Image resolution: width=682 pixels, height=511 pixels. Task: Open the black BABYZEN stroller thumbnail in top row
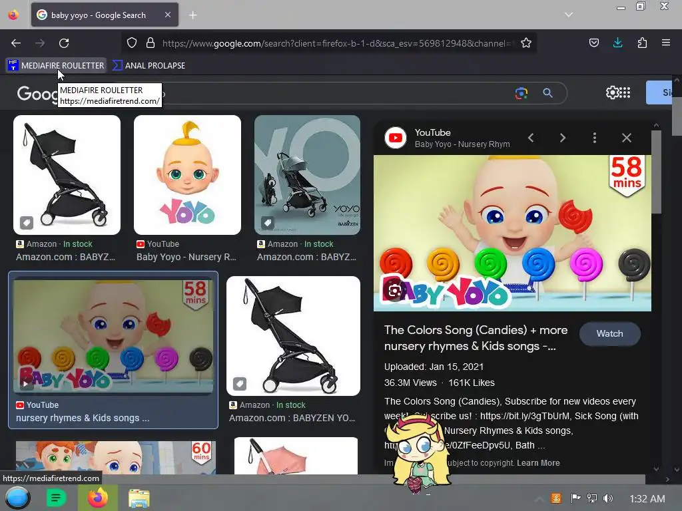point(67,175)
